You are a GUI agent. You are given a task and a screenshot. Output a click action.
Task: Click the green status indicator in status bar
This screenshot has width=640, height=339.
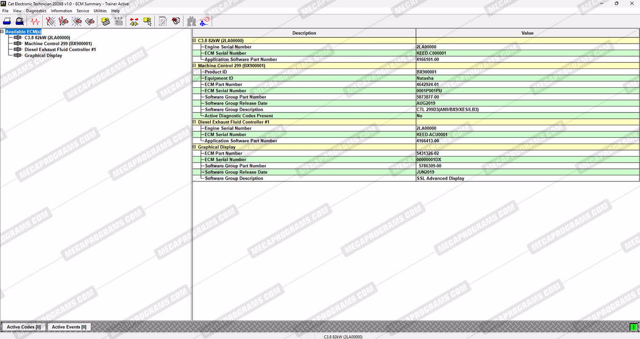click(x=634, y=327)
